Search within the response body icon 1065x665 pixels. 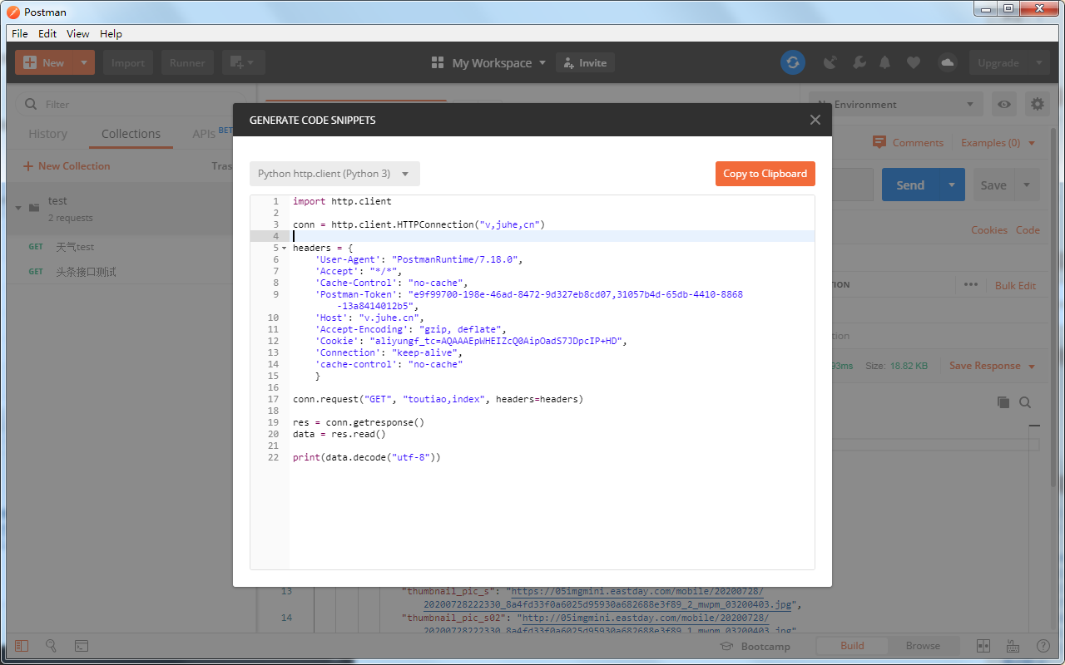click(1025, 402)
